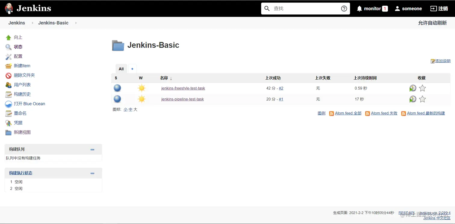Click blue status ball for pipeline task

point(117,99)
